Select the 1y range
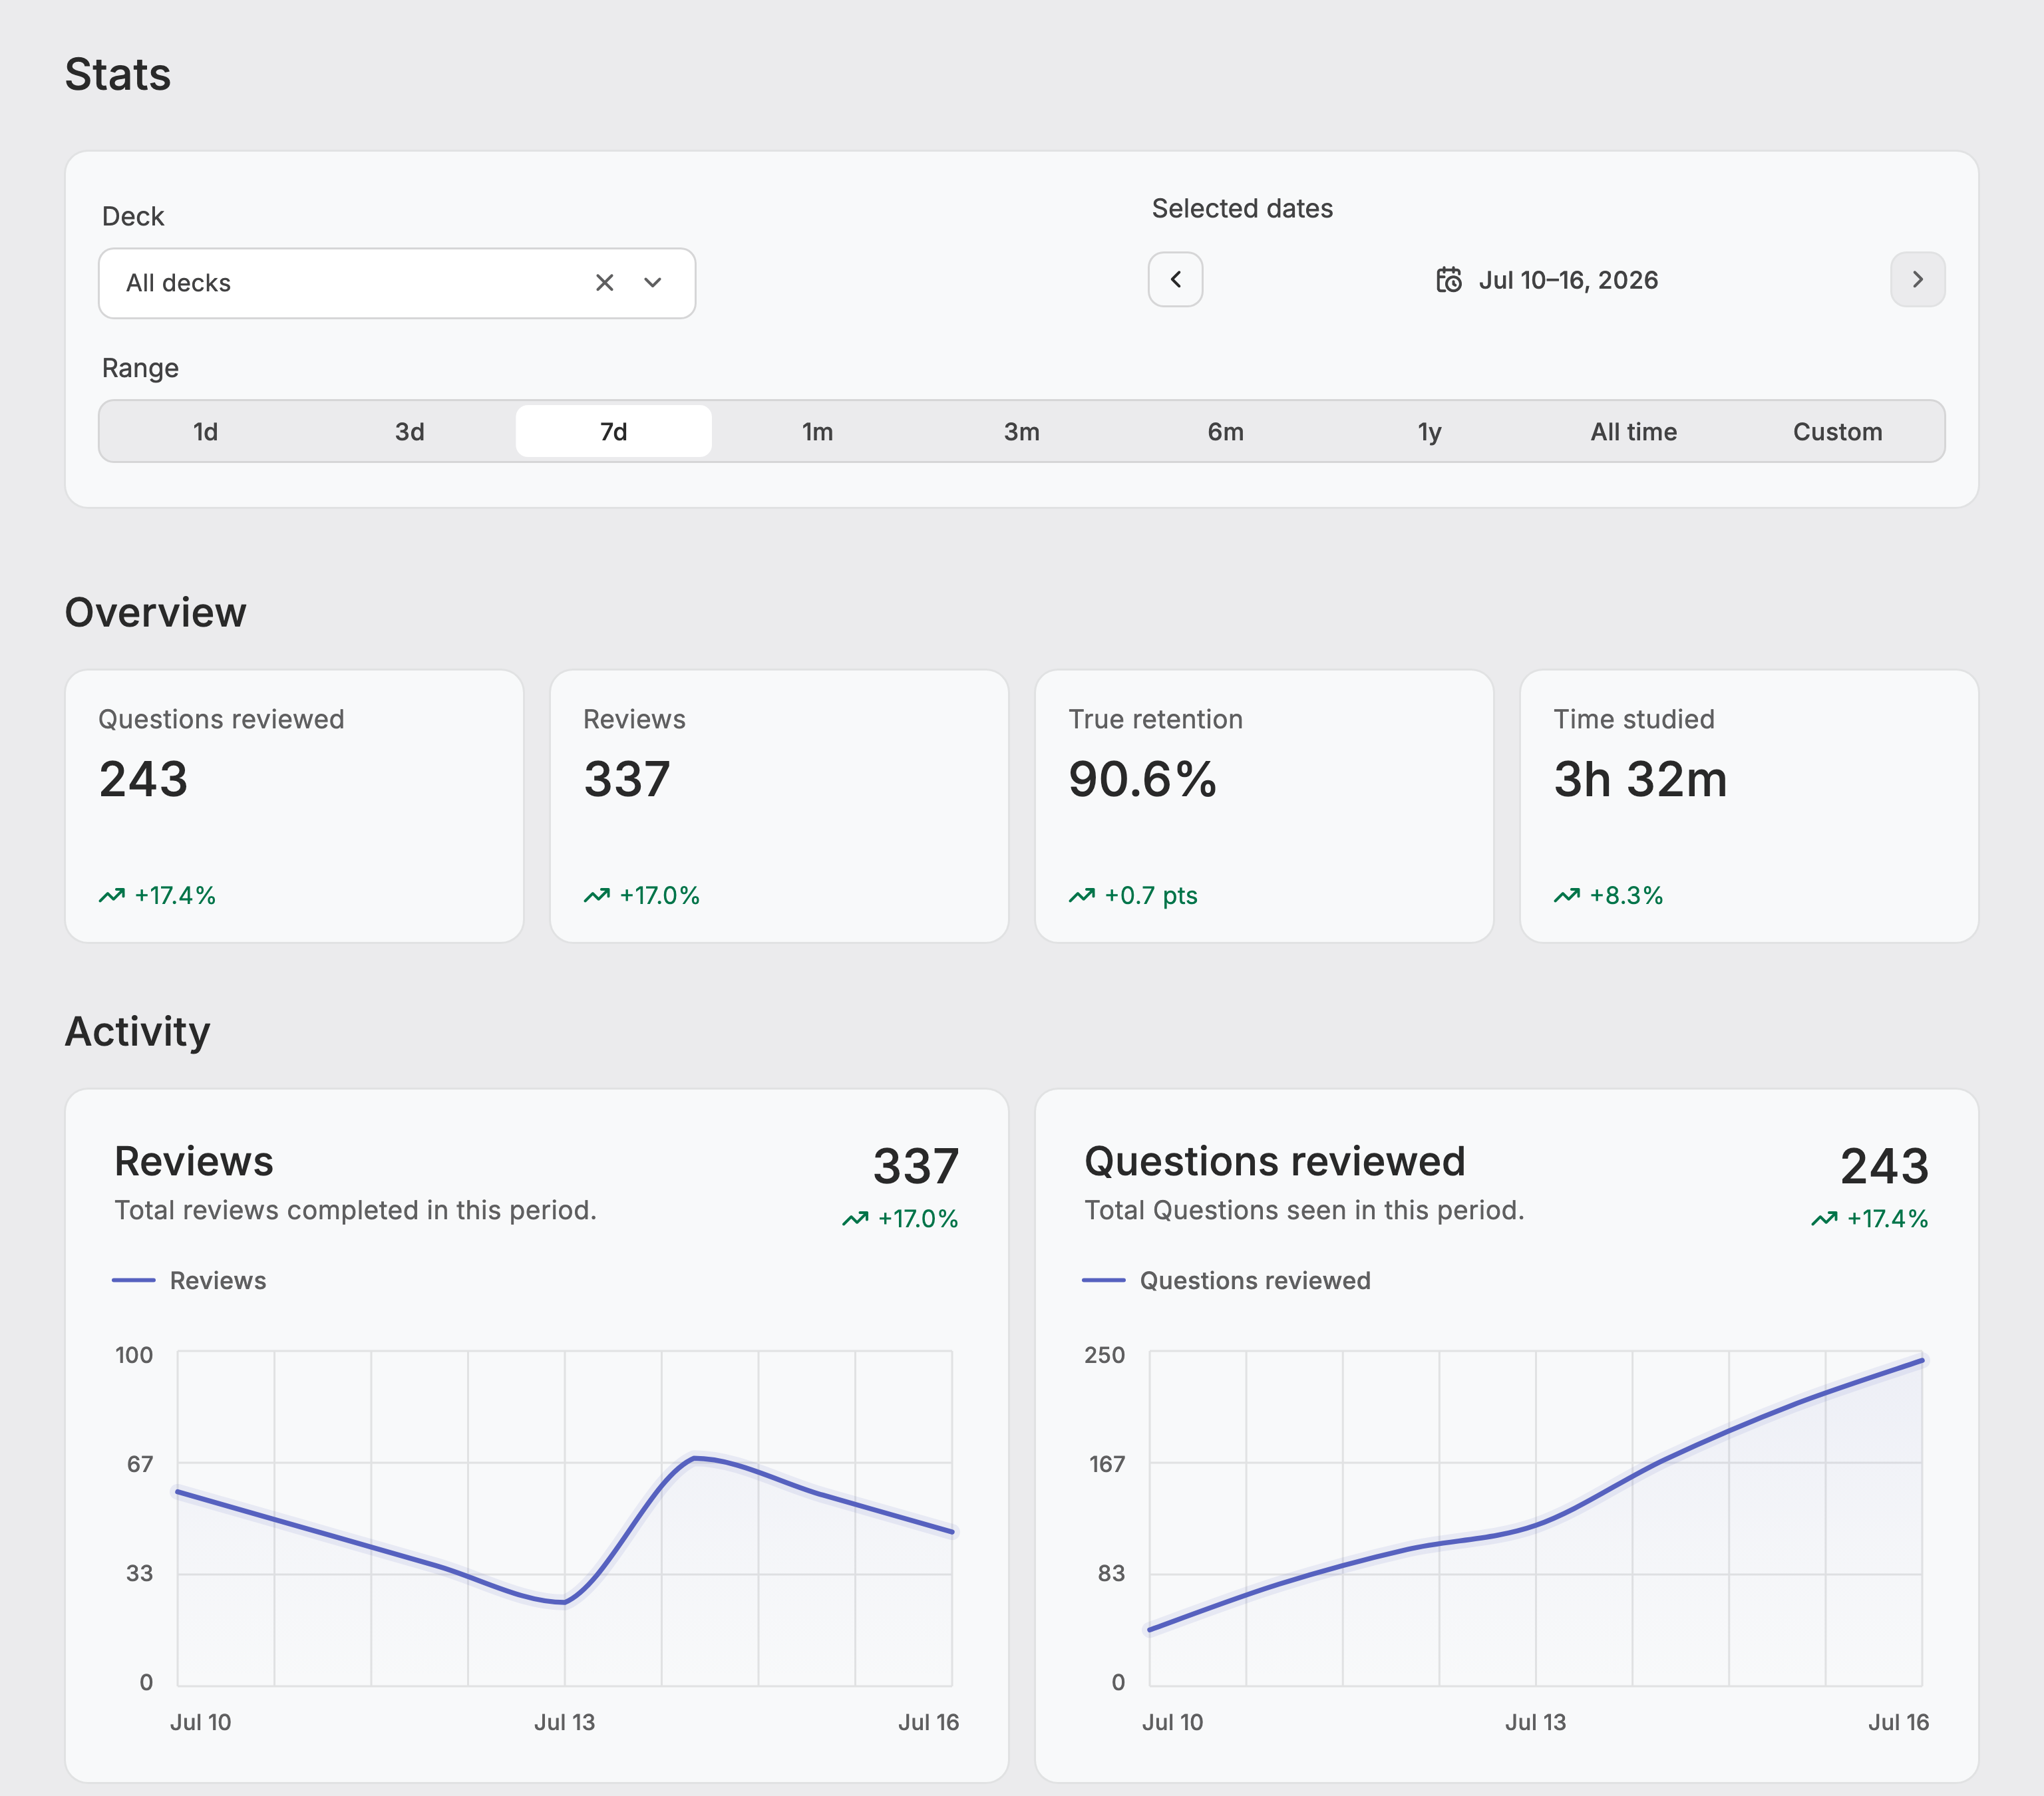 (1430, 431)
